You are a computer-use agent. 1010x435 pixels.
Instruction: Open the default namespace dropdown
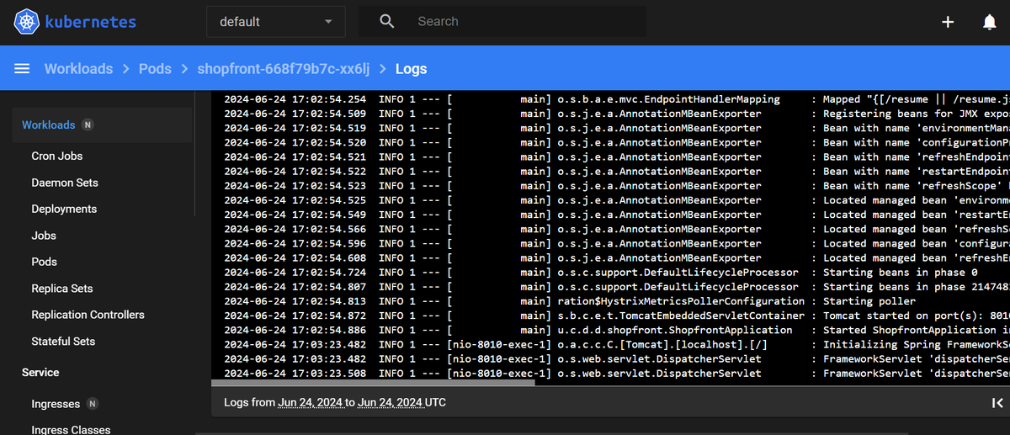pyautogui.click(x=276, y=22)
